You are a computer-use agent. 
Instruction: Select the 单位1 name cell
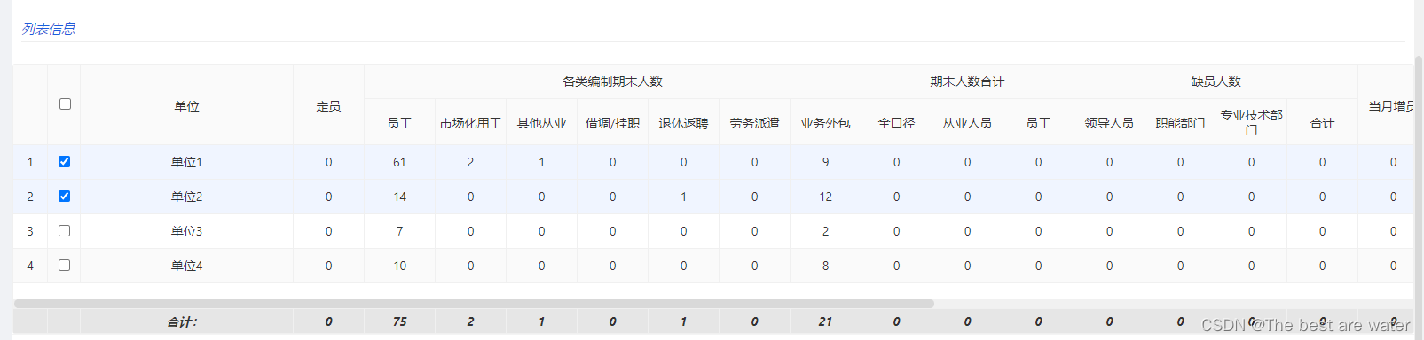tap(186, 162)
